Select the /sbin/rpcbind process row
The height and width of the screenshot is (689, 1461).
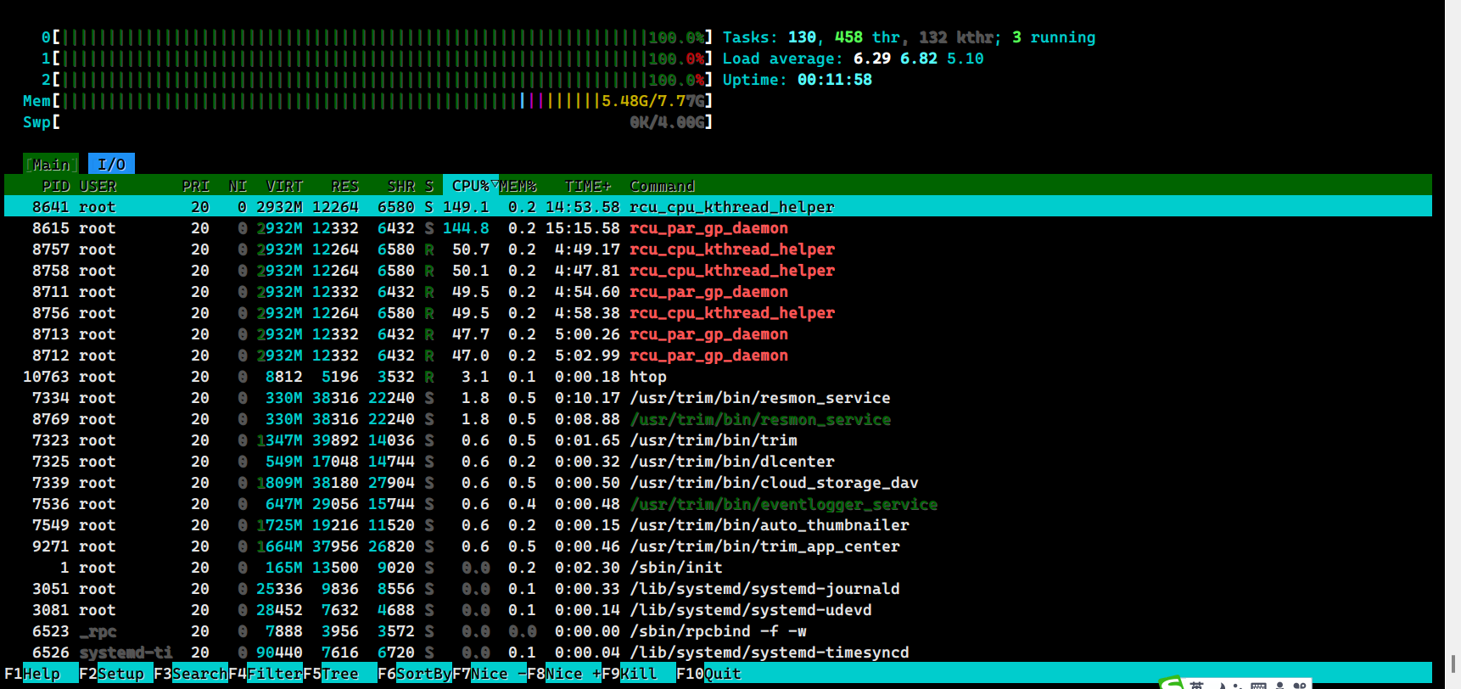click(718, 631)
